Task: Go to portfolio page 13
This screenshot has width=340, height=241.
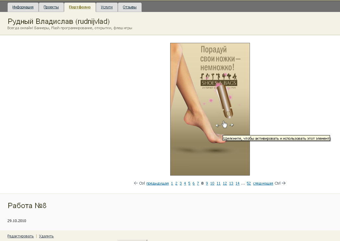Action: click(231, 183)
